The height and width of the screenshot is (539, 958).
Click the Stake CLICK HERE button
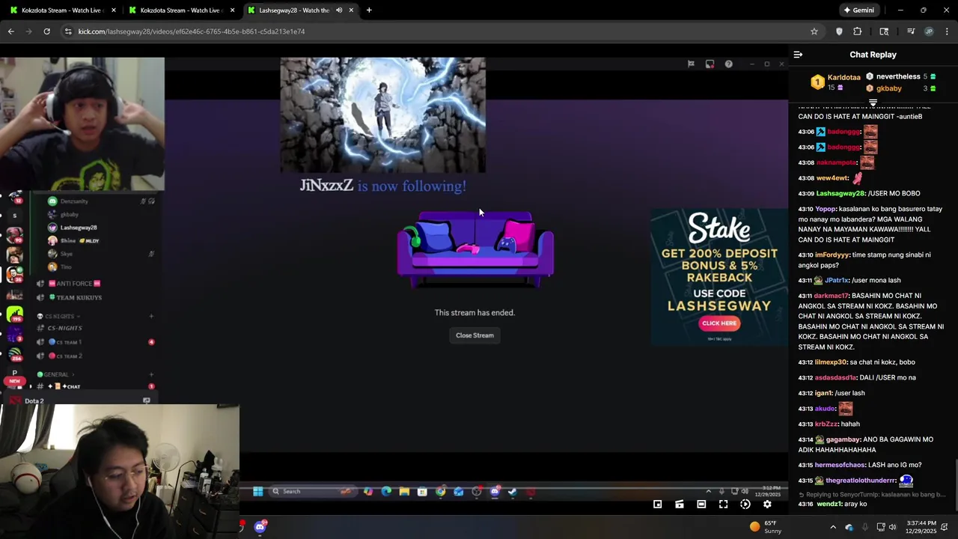click(x=719, y=323)
